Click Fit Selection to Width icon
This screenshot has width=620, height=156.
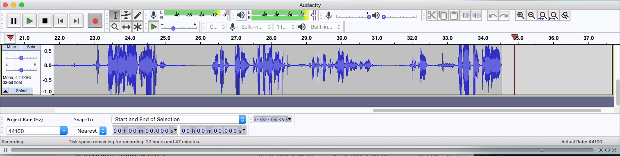(x=543, y=16)
